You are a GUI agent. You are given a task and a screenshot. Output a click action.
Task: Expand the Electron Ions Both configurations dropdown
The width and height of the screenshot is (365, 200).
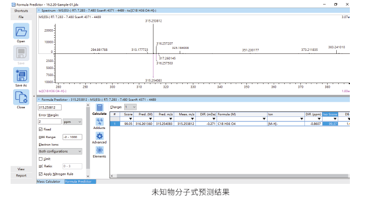[x=60, y=151]
